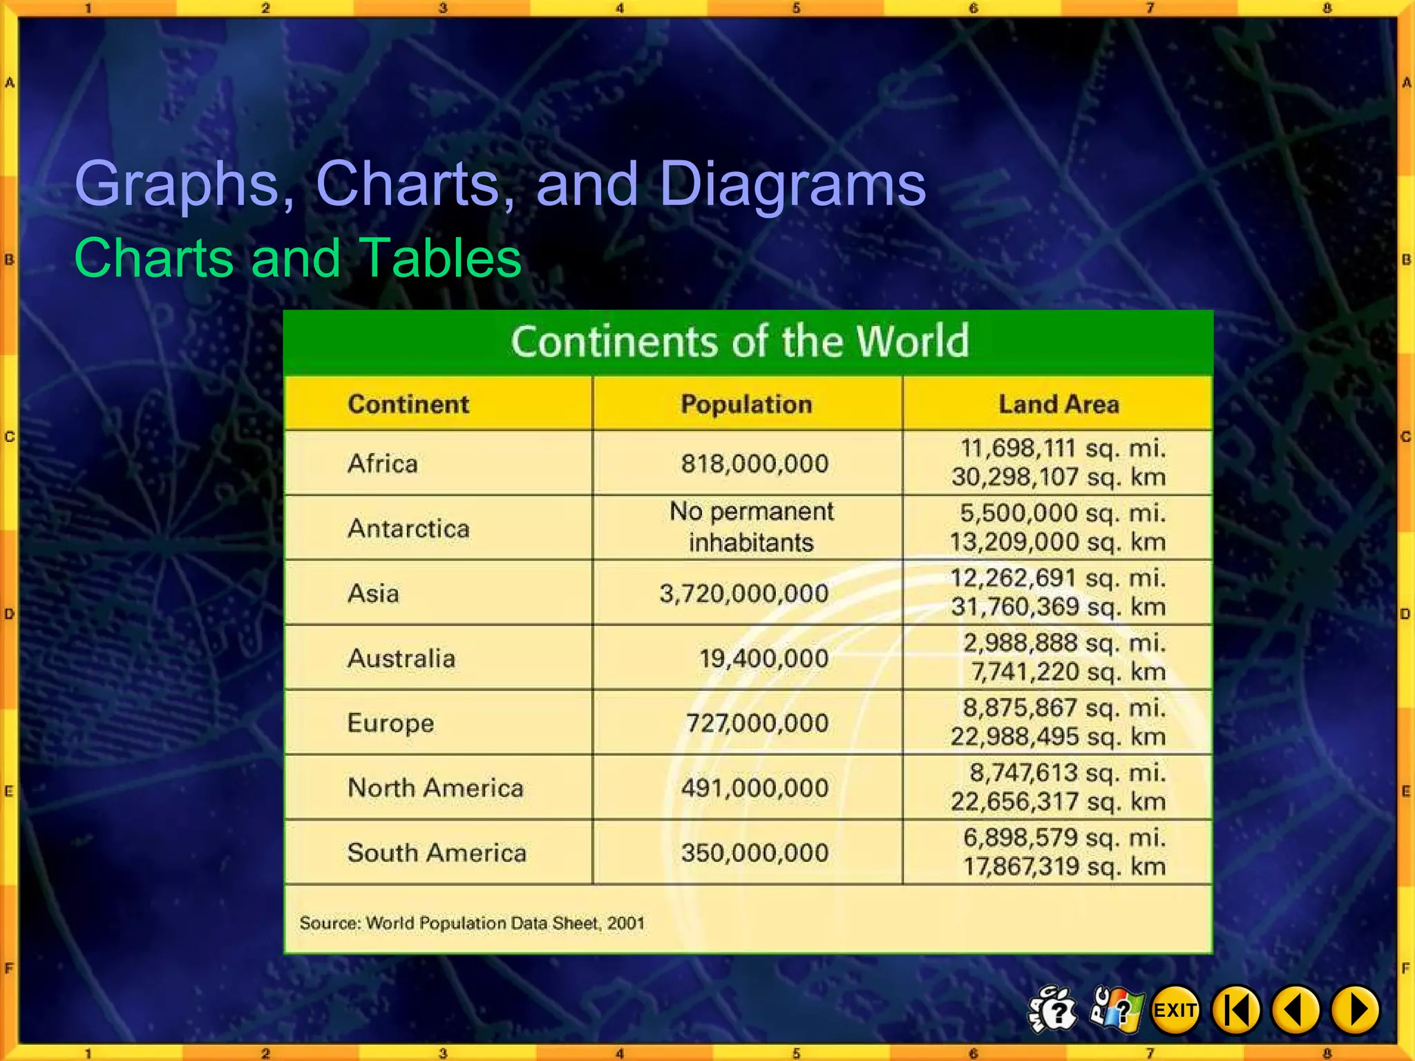Jump to first slide button
Screen dimensions: 1415x1061
tap(1237, 1010)
